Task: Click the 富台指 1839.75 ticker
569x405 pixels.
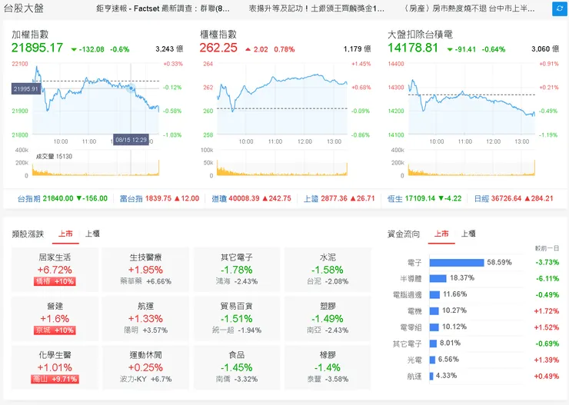Action: click(x=159, y=199)
